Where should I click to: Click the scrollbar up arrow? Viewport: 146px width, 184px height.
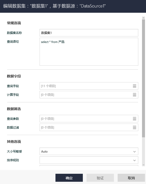(144, 18)
